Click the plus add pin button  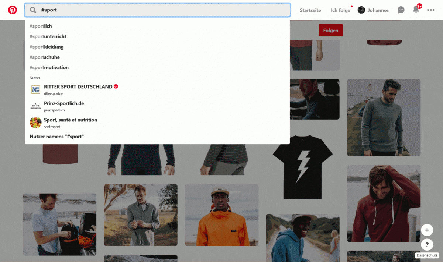point(427,230)
